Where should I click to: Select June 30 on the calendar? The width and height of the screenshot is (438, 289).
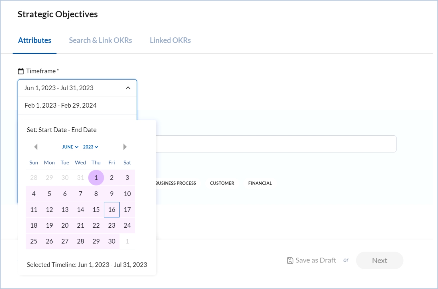[112, 241]
